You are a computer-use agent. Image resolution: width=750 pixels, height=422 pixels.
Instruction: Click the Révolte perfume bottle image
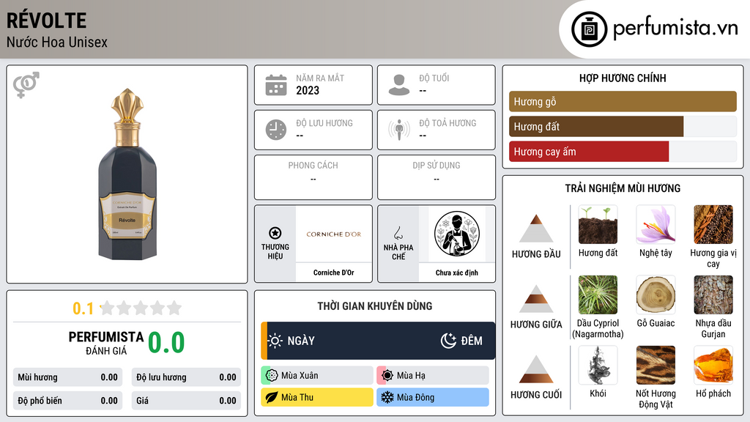point(127,174)
